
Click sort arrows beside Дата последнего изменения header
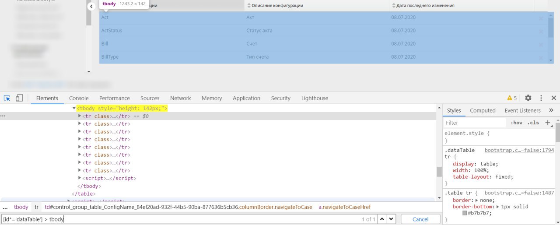pos(393,6)
